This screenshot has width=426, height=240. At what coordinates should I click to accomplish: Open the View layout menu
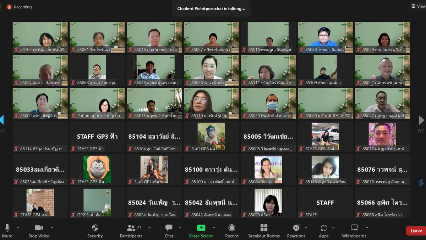(x=418, y=6)
